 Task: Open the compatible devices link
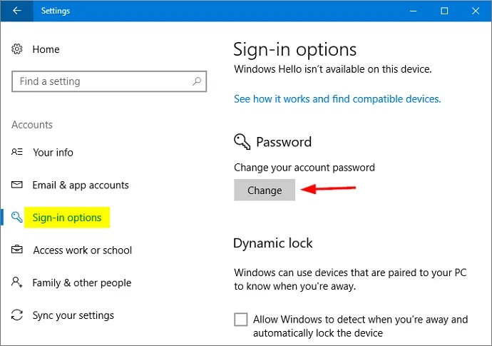point(337,99)
